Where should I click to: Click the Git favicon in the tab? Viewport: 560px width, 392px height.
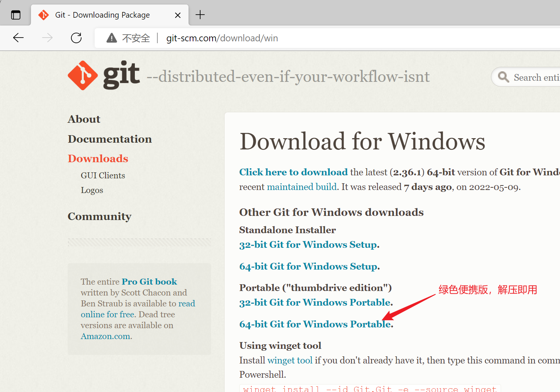[44, 15]
